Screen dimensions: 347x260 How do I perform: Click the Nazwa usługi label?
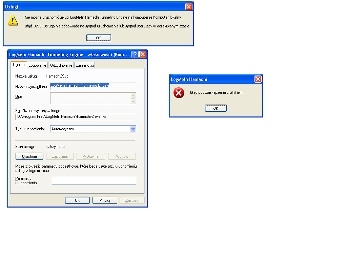pos(27,76)
